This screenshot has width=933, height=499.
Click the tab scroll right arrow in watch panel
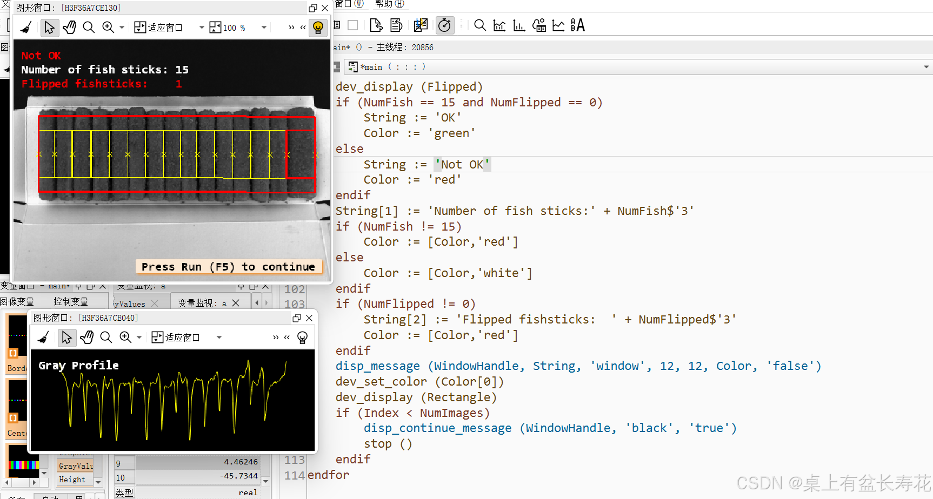pos(266,303)
